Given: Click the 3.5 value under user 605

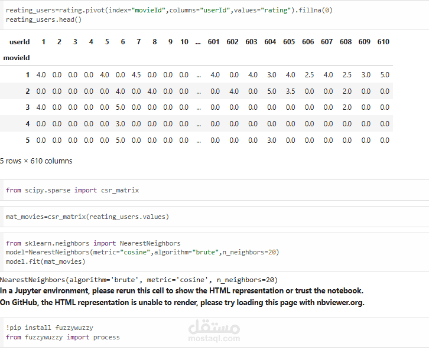Looking at the screenshot, I should pyautogui.click(x=290, y=91).
